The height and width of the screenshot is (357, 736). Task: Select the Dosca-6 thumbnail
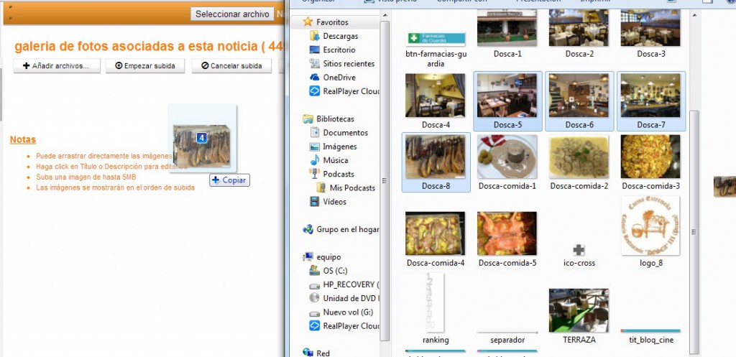pos(579,96)
